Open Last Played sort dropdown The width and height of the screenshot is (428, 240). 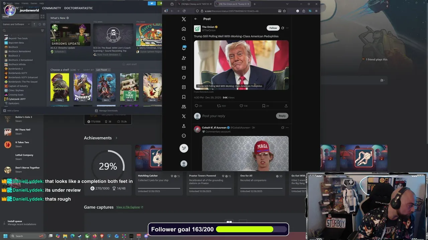[x=103, y=70]
